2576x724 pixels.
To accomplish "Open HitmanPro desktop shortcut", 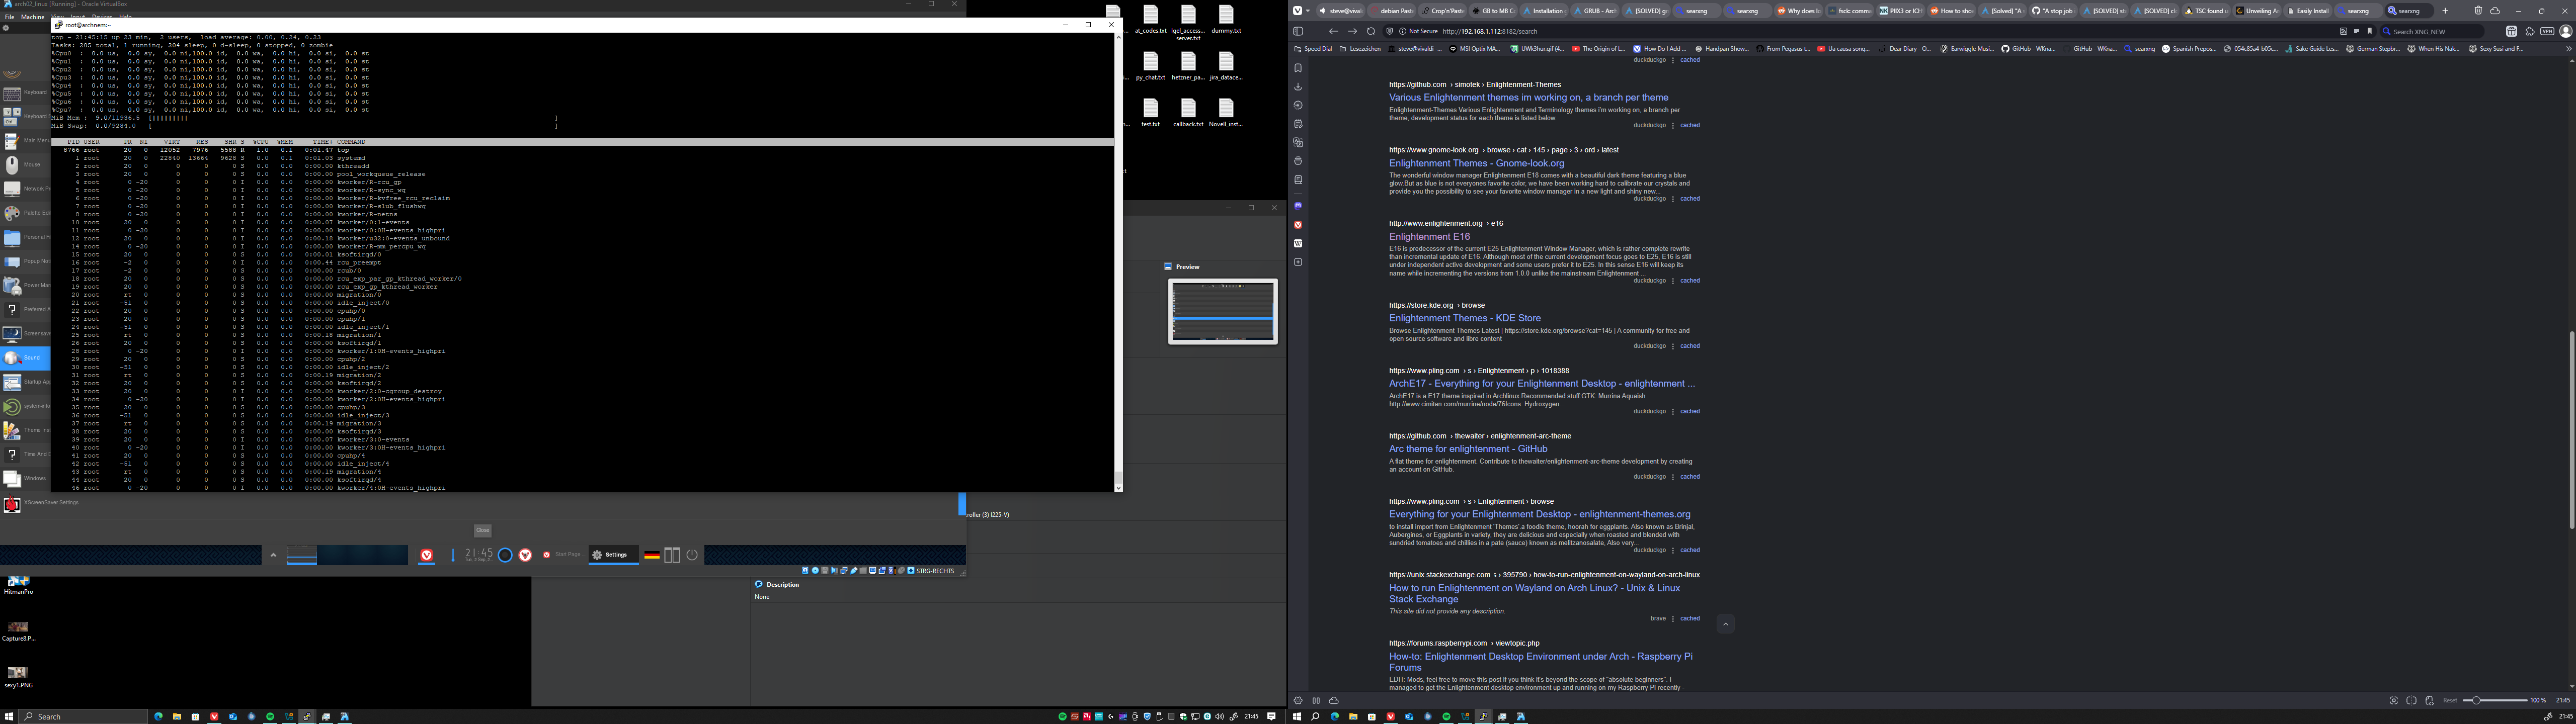I will [18, 585].
